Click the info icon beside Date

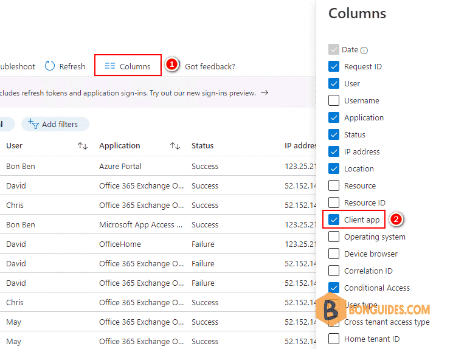tap(364, 50)
